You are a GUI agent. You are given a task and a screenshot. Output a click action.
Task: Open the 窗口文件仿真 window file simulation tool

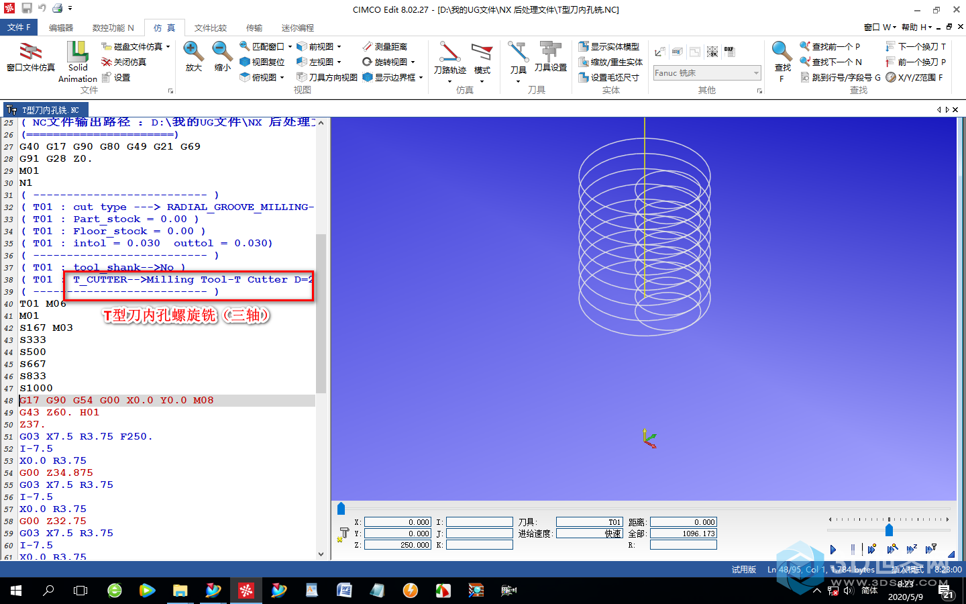click(x=31, y=58)
